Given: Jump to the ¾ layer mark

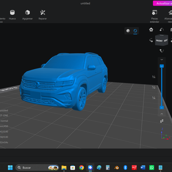Looking at the screenshot, I should 154,77.
